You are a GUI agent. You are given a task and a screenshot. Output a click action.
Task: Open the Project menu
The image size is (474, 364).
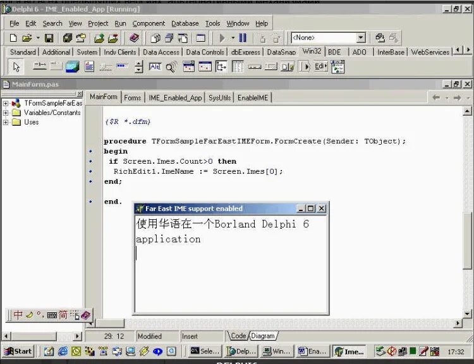pos(98,23)
